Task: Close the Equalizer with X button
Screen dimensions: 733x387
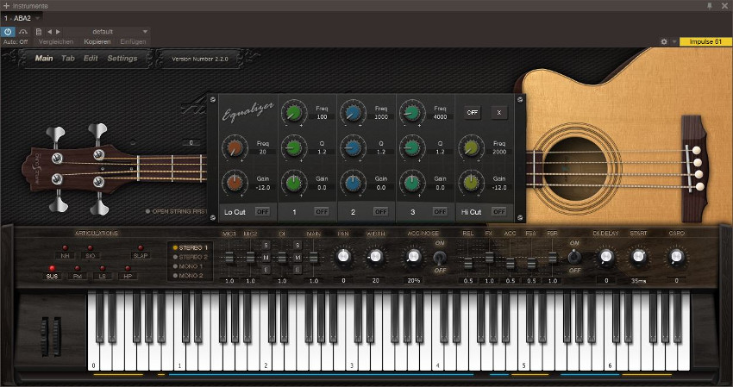Action: pos(498,113)
